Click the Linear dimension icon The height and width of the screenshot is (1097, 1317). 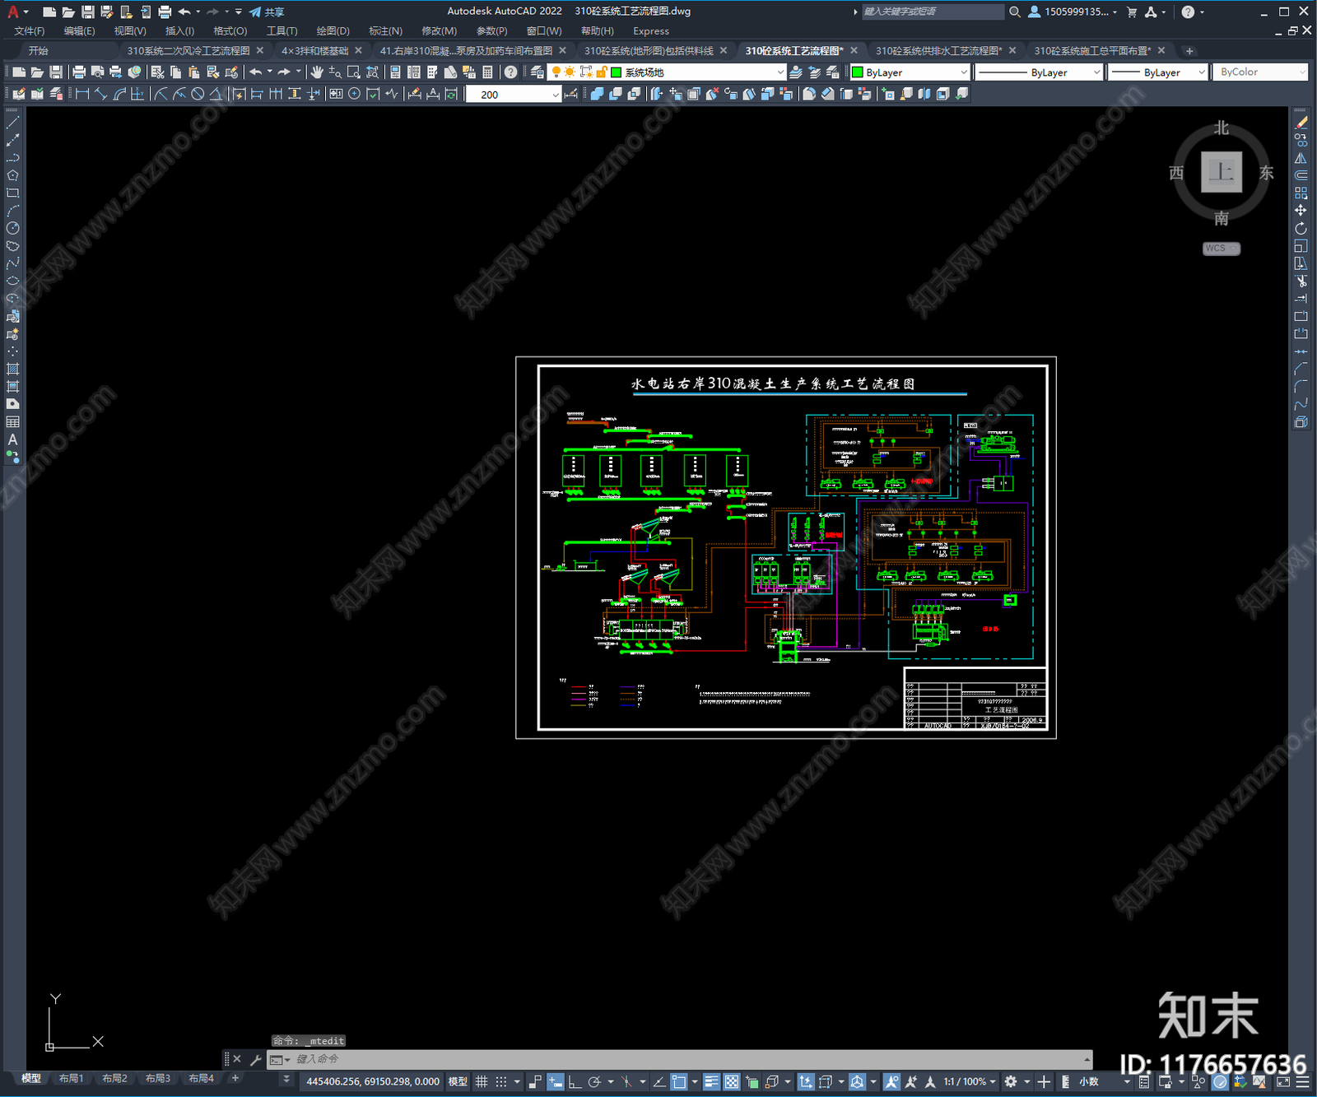tap(82, 94)
